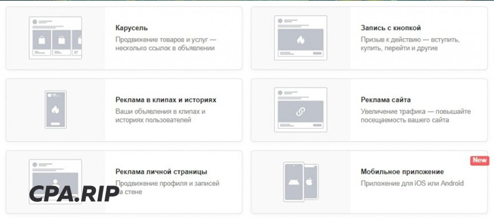Image resolution: width=494 pixels, height=220 pixels.
Task: Click the Карусель ad format illustration
Action: click(55, 38)
